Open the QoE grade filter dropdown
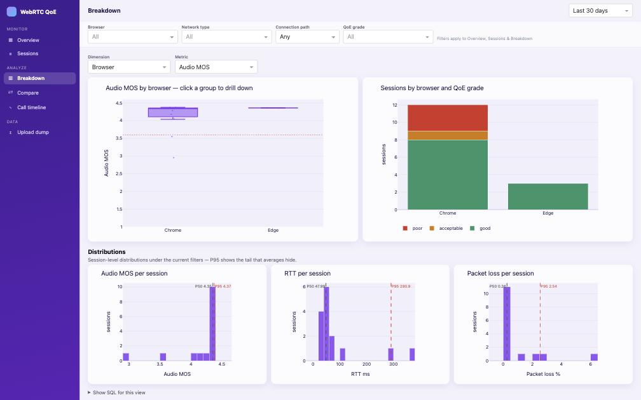 (x=388, y=37)
